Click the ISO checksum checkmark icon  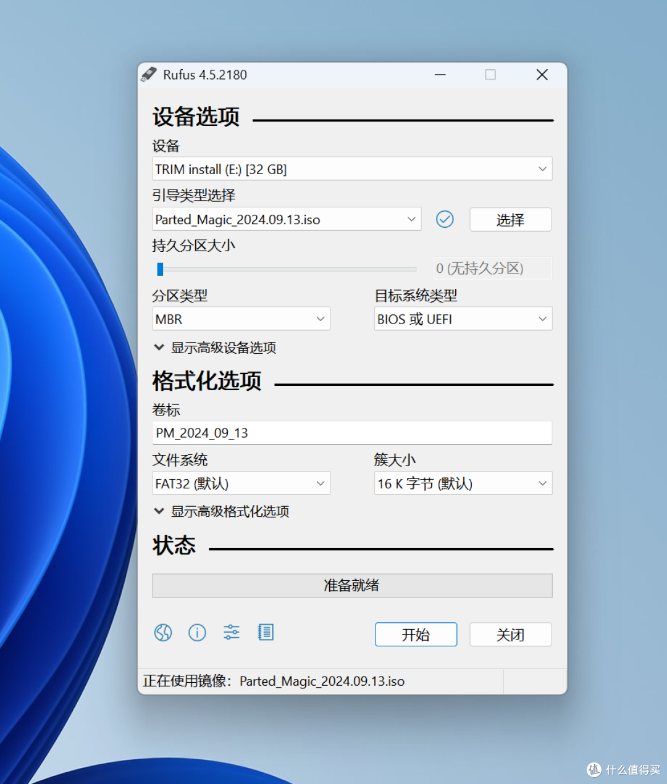point(445,219)
